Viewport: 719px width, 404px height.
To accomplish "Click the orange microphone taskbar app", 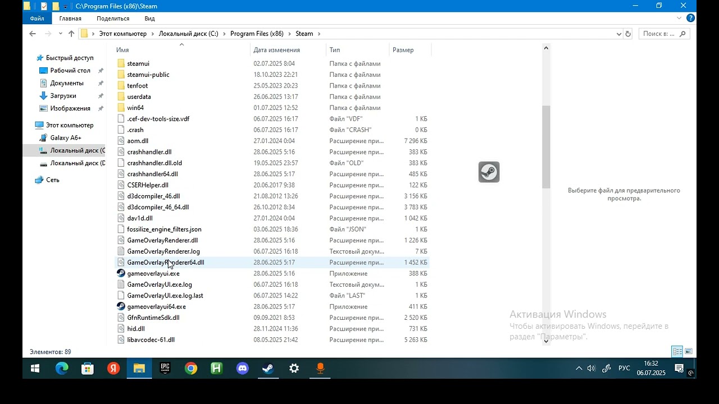I will point(320,369).
